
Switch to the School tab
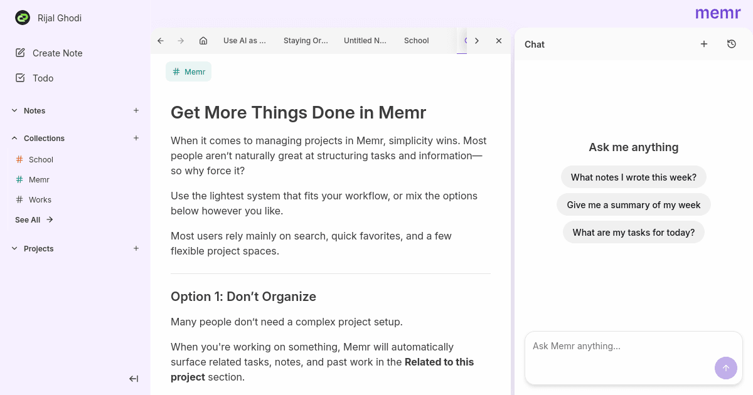point(416,40)
